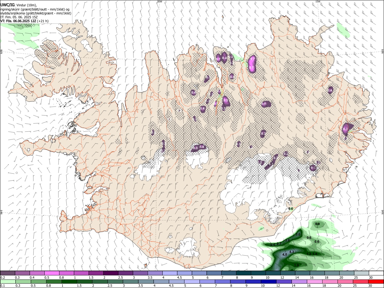This screenshot has width=384, height=288.
Task: Pick the gray-purple 0.2 swatch that starts the upper legend
Action: coord(7,273)
